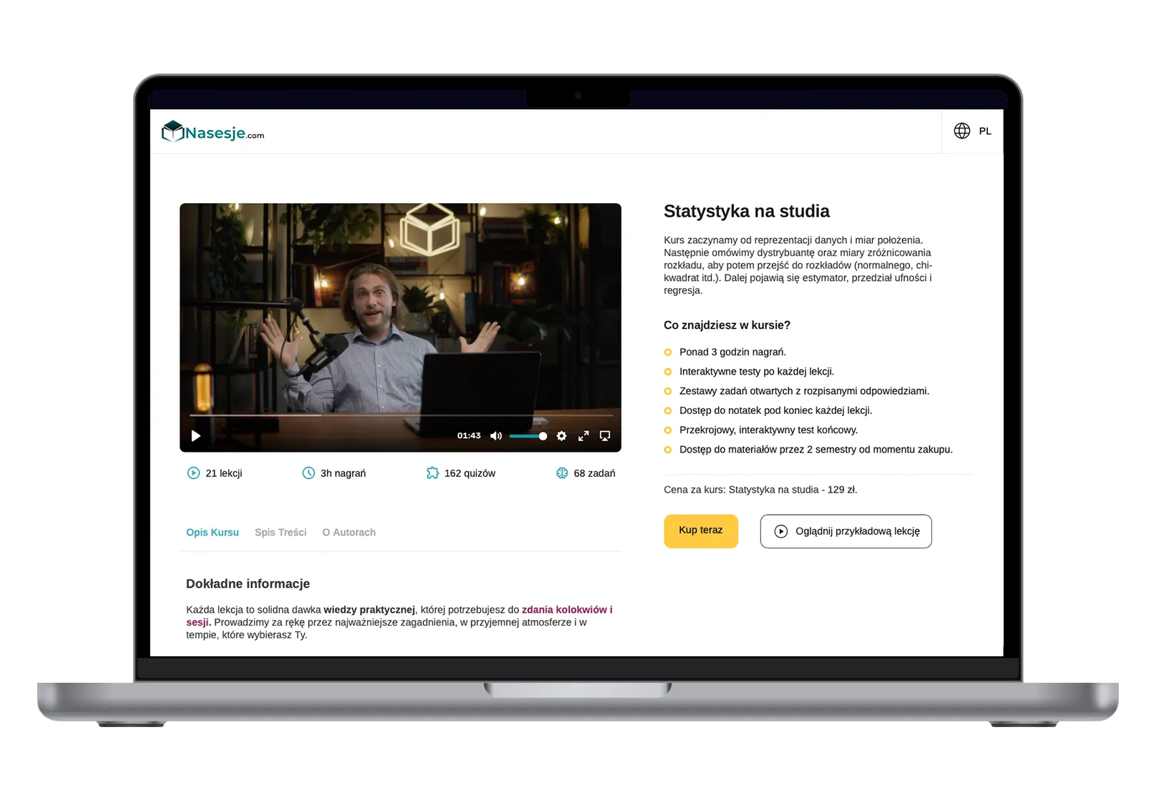The height and width of the screenshot is (785, 1156).
Task: Click the '68 zadań' label
Action: tap(594, 473)
